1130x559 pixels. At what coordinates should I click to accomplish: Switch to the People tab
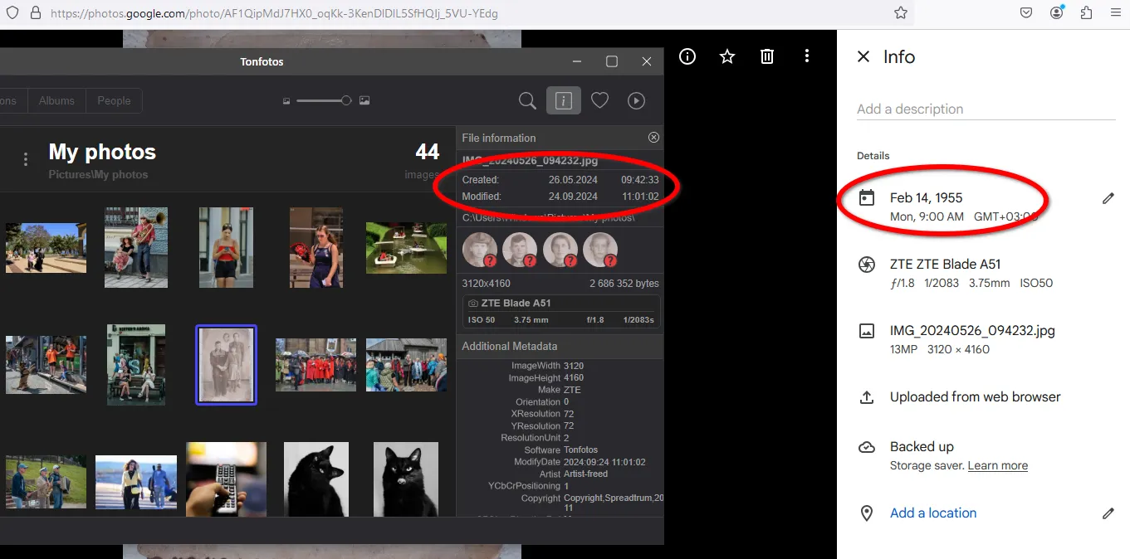tap(114, 100)
